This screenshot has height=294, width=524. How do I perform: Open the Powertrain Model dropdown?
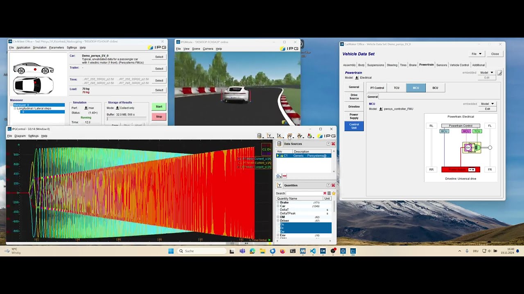pos(486,73)
